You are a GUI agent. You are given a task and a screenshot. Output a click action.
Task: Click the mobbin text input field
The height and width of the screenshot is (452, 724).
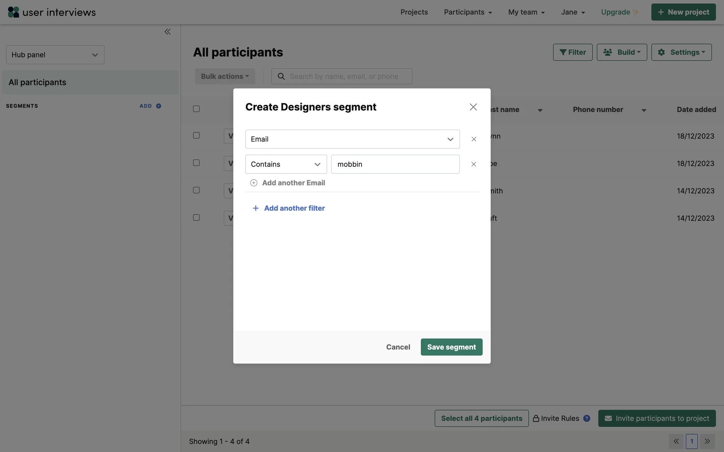(395, 164)
